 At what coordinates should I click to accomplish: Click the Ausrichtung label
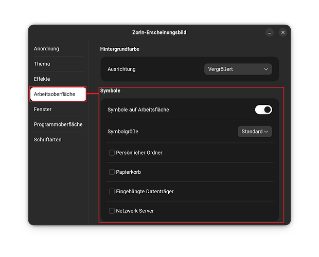pyautogui.click(x=121, y=69)
